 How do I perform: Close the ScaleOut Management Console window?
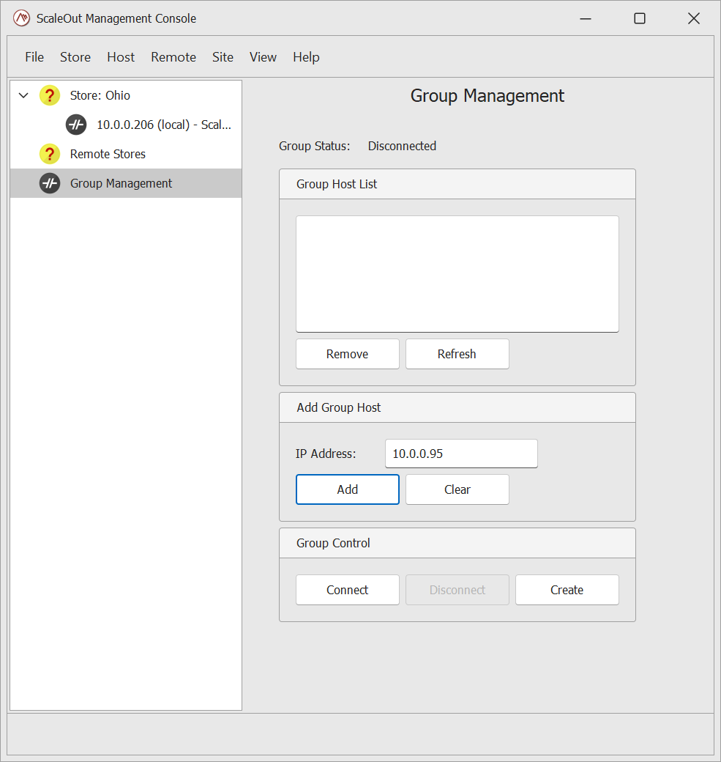(x=694, y=18)
